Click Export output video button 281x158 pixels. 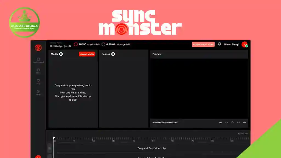203,44
